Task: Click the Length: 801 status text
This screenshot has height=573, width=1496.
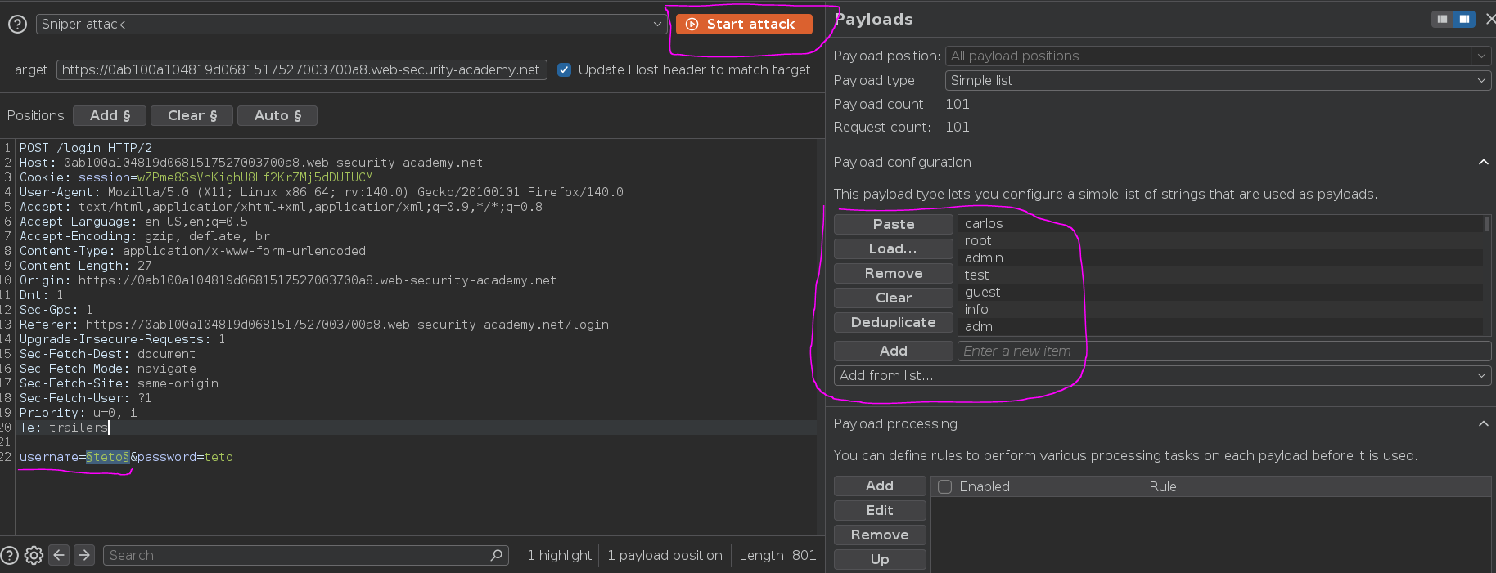Action: 777,555
